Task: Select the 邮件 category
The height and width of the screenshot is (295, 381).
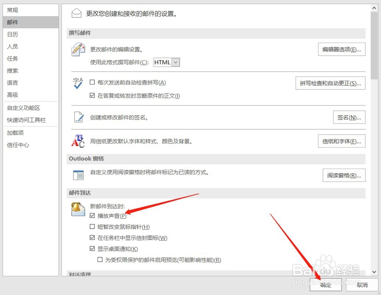Action: pyautogui.click(x=31, y=22)
